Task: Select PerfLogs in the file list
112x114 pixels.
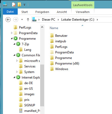Action: tap(61, 47)
